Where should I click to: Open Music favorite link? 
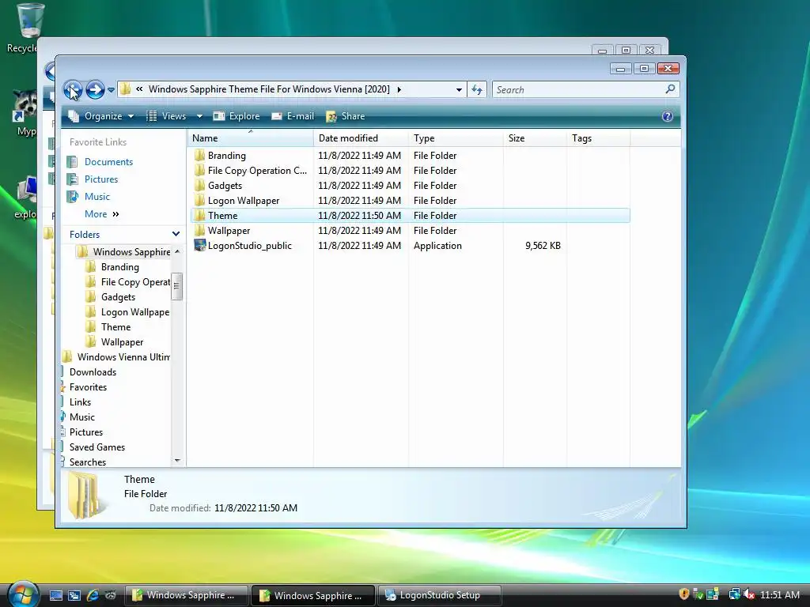97,197
